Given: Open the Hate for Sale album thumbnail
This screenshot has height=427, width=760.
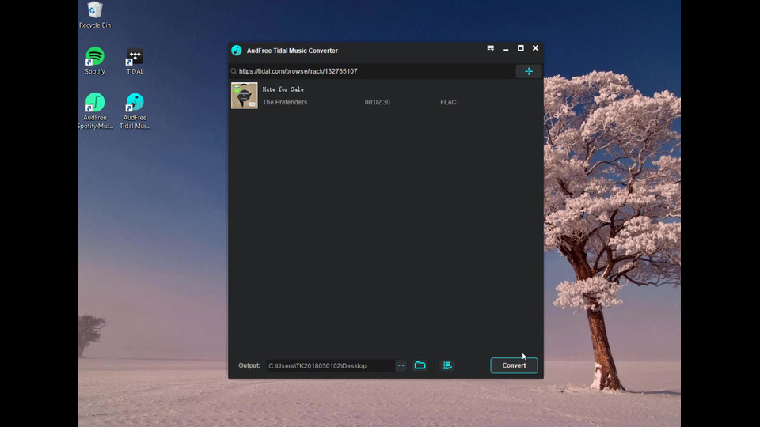Looking at the screenshot, I should pos(245,96).
